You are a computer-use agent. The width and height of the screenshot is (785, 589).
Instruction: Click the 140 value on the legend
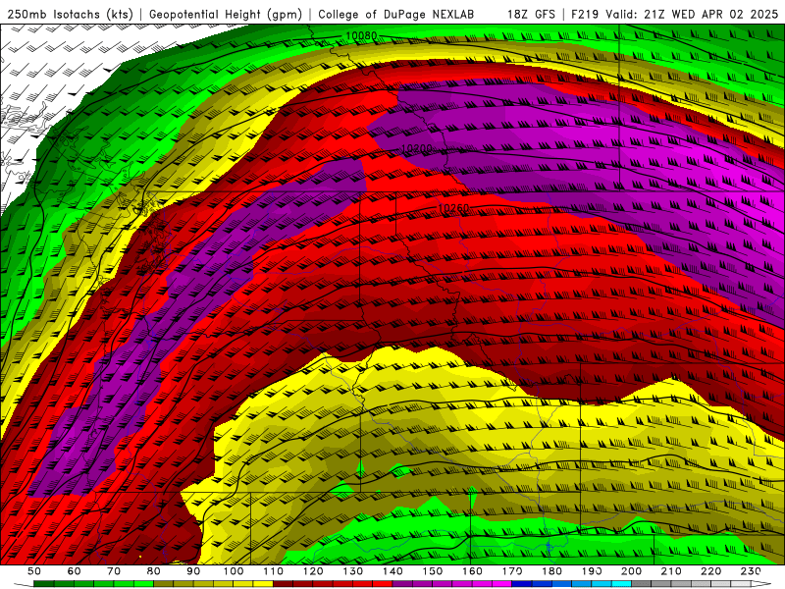(x=392, y=571)
